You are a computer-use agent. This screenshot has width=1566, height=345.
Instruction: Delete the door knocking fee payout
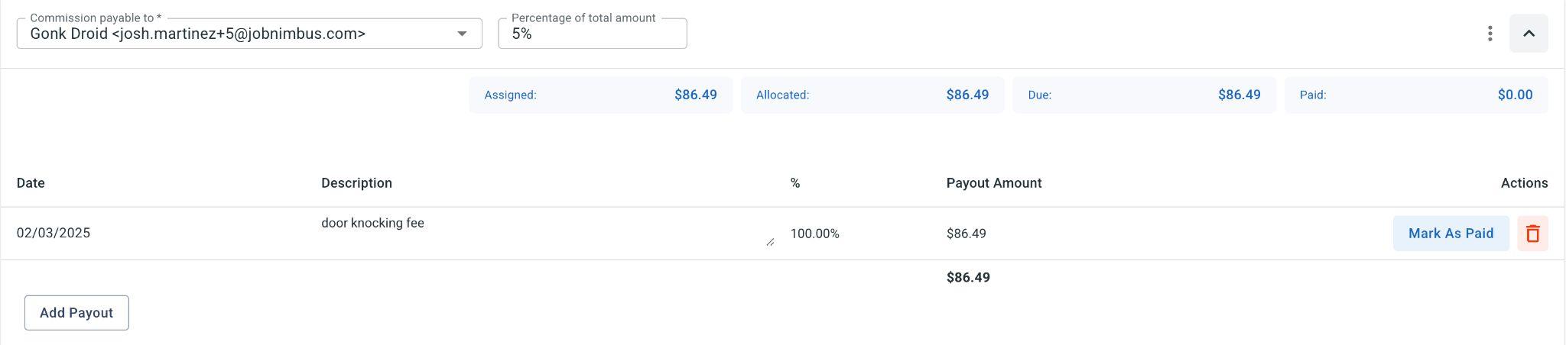pyautogui.click(x=1532, y=234)
